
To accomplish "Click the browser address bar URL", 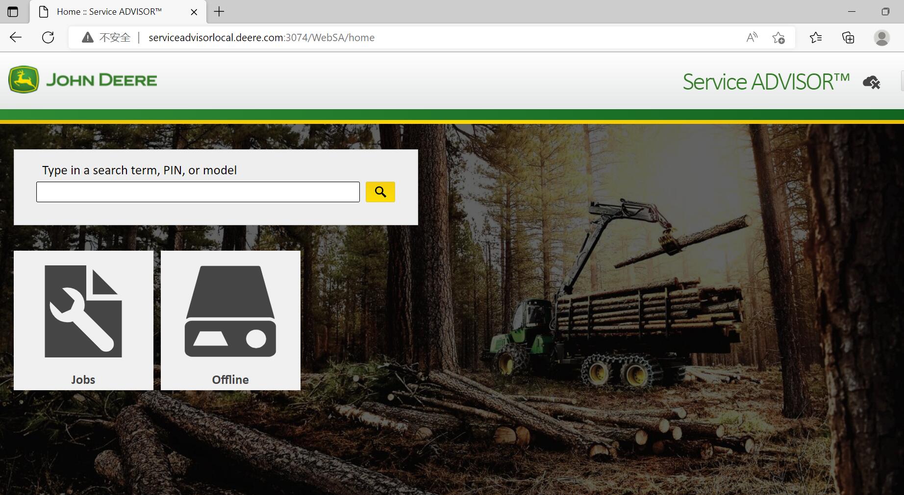I will (x=261, y=38).
